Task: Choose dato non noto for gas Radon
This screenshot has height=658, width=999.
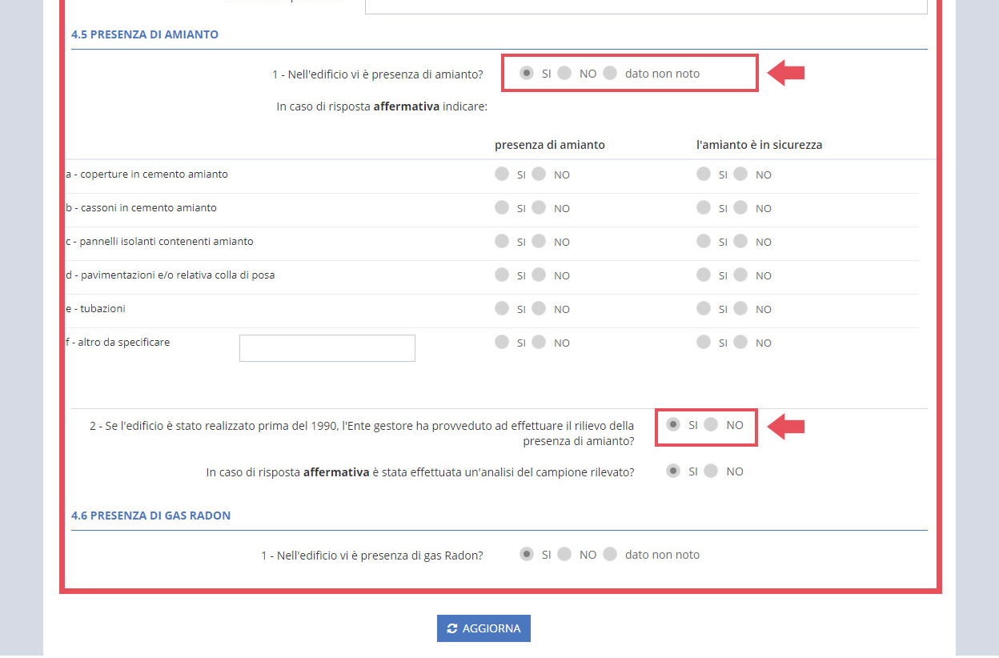Action: point(611,554)
